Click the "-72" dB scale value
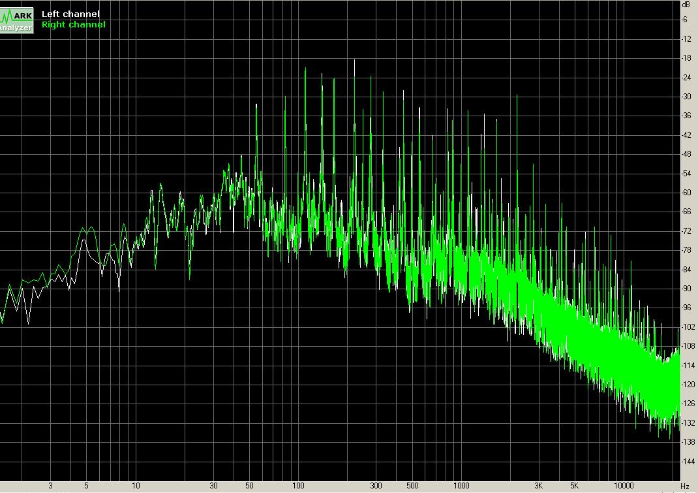698x493 pixels. click(x=686, y=231)
